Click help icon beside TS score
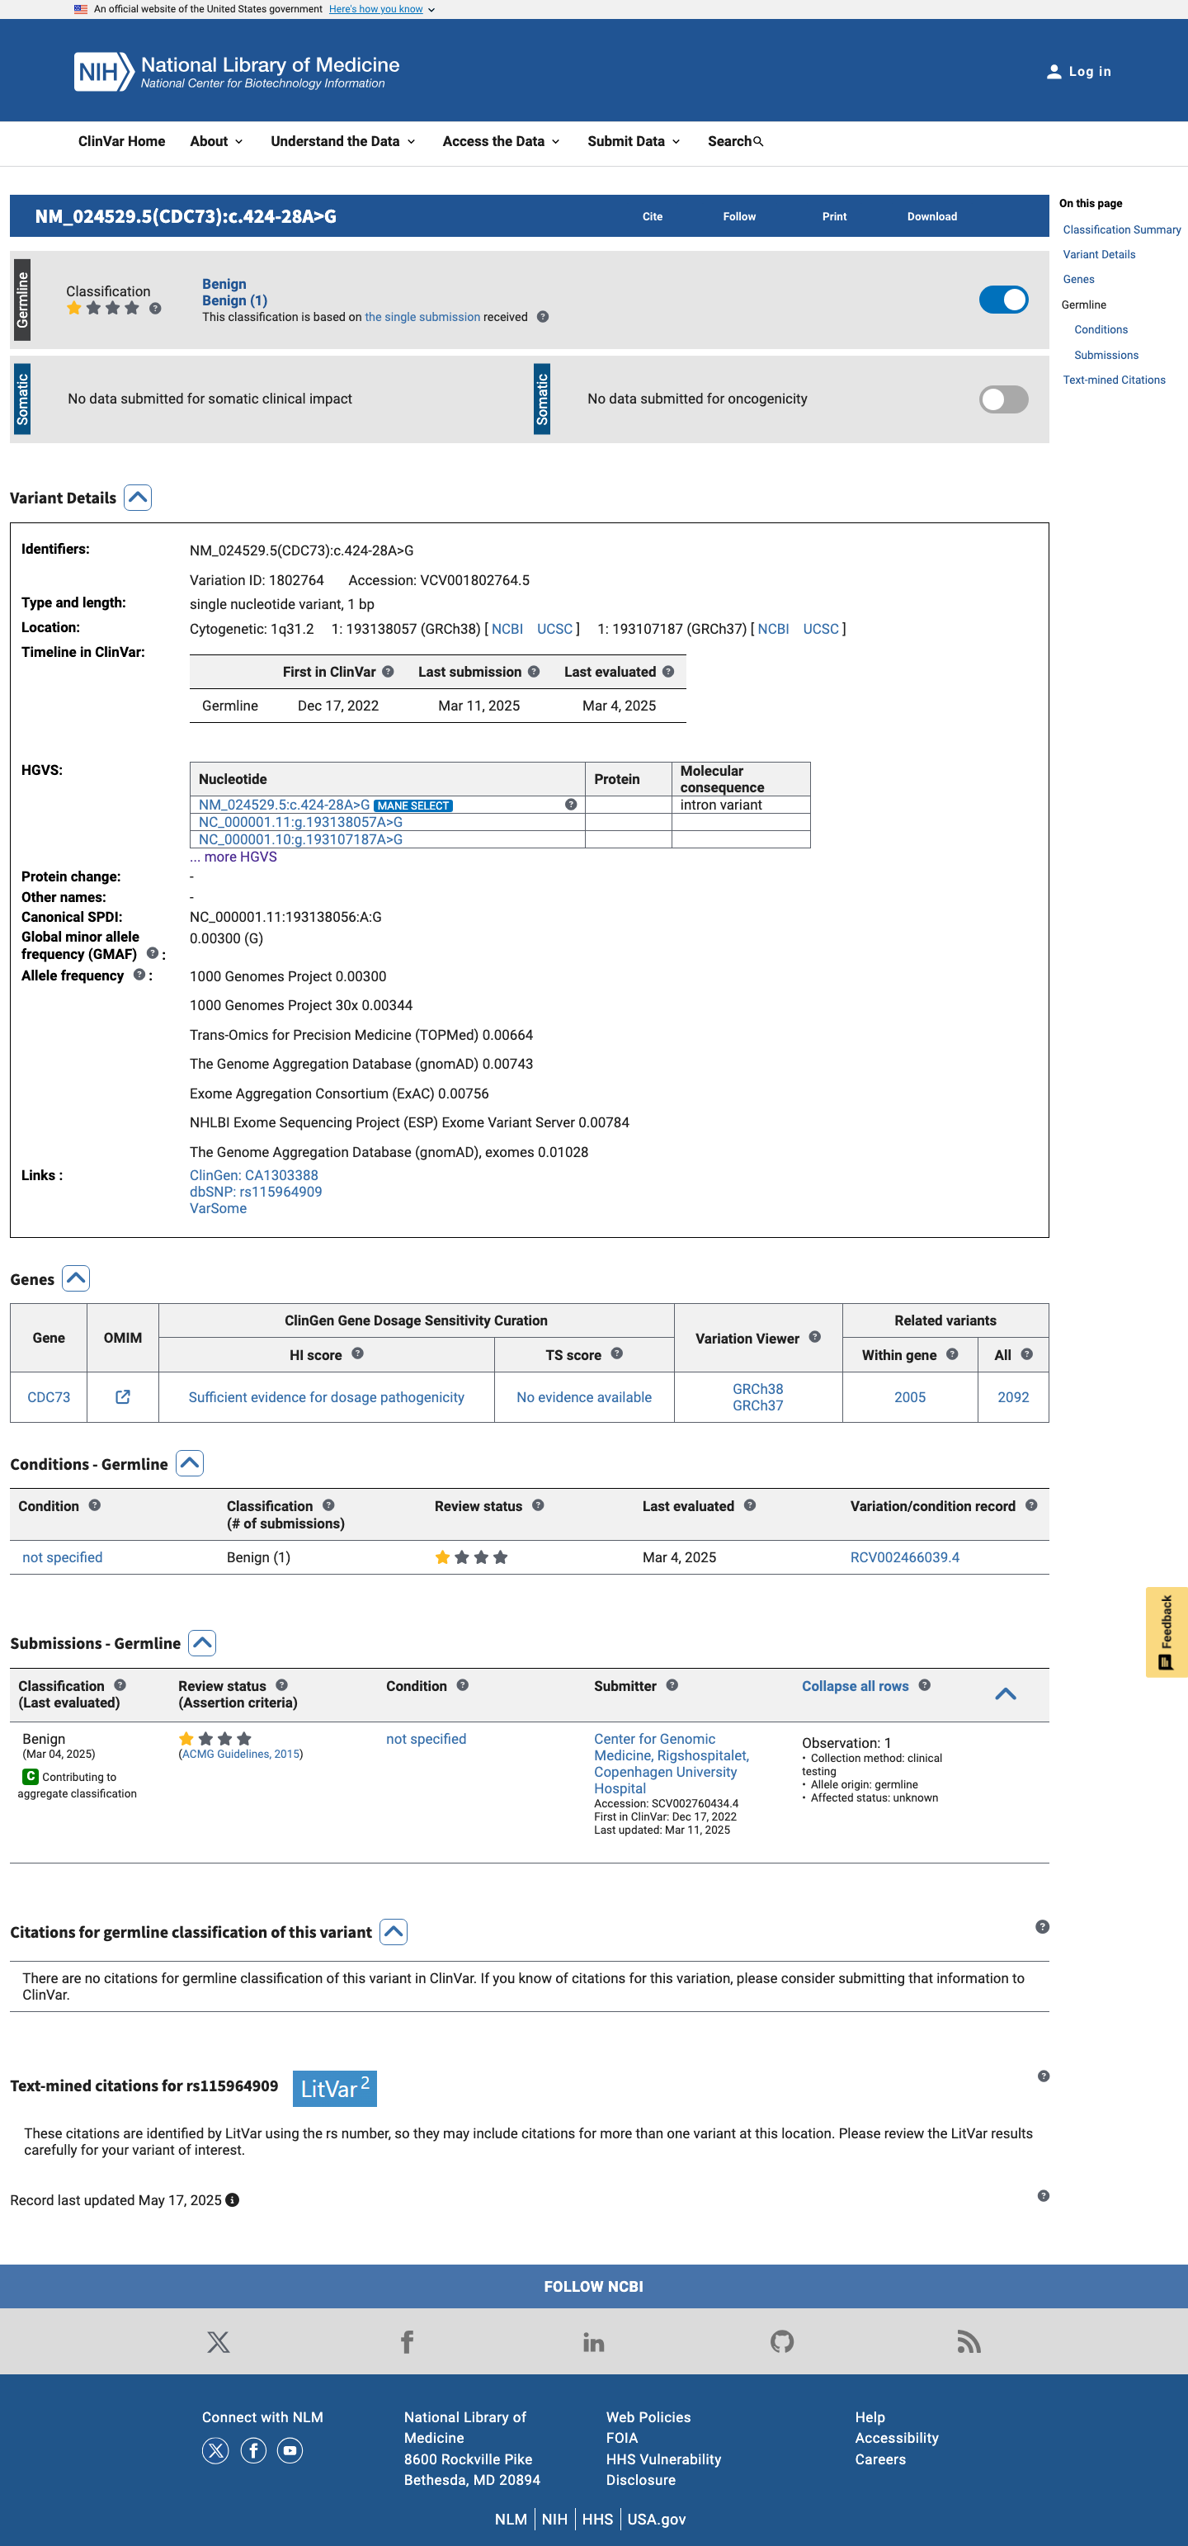Viewport: 1188px width, 2546px height. [617, 1353]
